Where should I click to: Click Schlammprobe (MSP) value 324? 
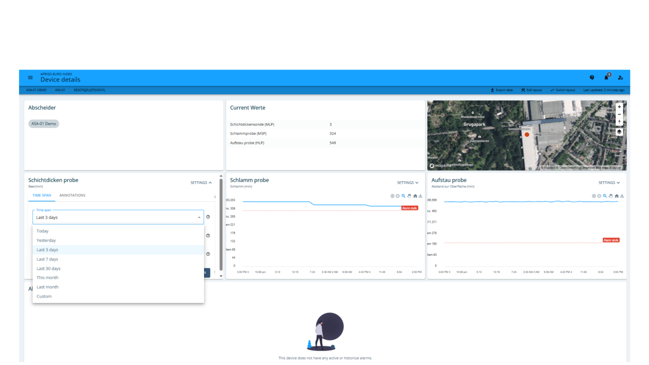333,134
